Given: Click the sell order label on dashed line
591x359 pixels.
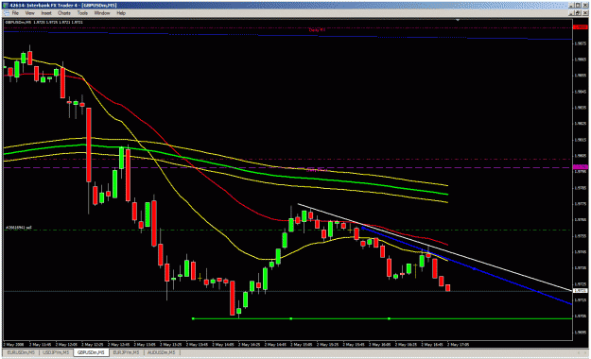Looking at the screenshot, I should click(18, 228).
